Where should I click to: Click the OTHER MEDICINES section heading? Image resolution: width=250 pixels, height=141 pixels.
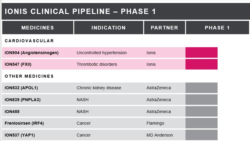point(29,76)
